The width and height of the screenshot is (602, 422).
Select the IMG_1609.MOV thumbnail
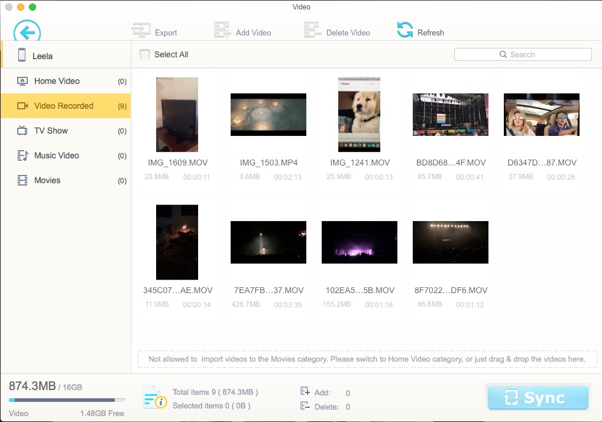[177, 114]
